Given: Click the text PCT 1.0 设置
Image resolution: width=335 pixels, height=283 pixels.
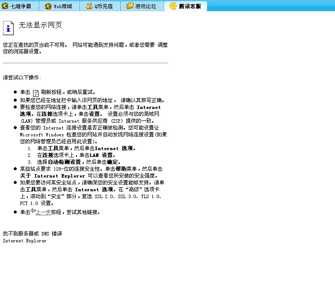Looking at the screenshot, I should coord(37,203).
